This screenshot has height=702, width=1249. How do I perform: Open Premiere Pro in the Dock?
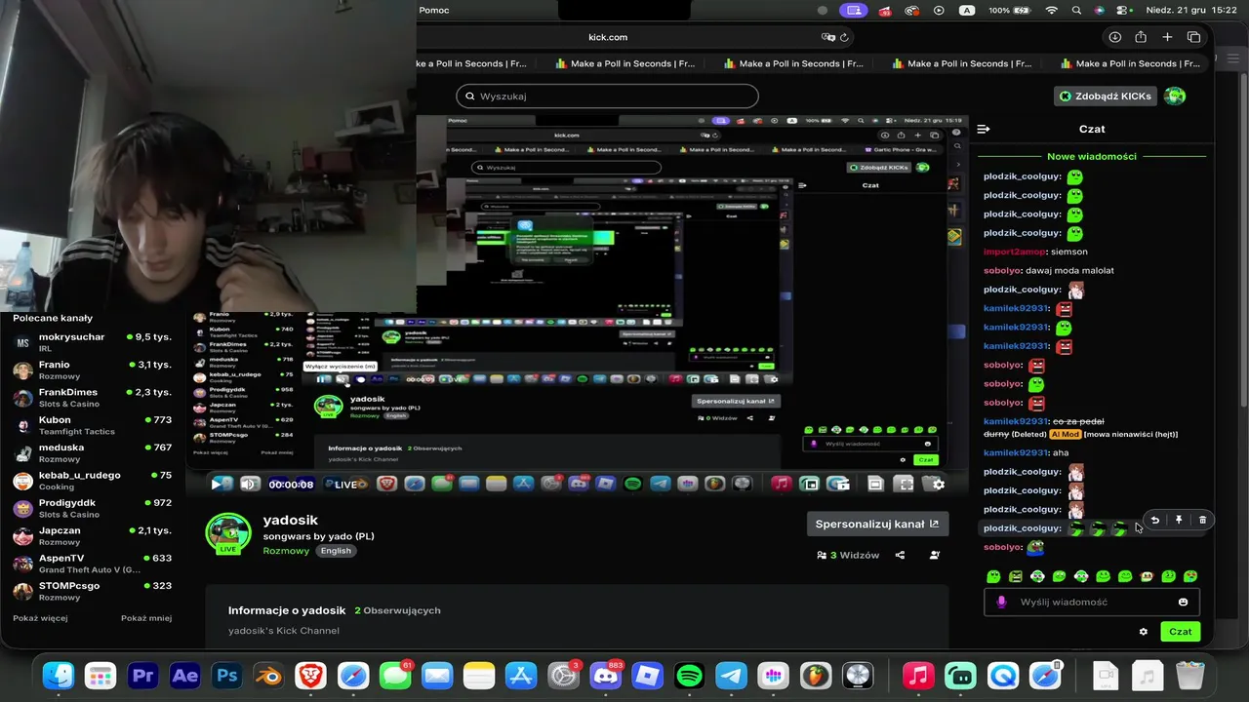click(x=142, y=675)
